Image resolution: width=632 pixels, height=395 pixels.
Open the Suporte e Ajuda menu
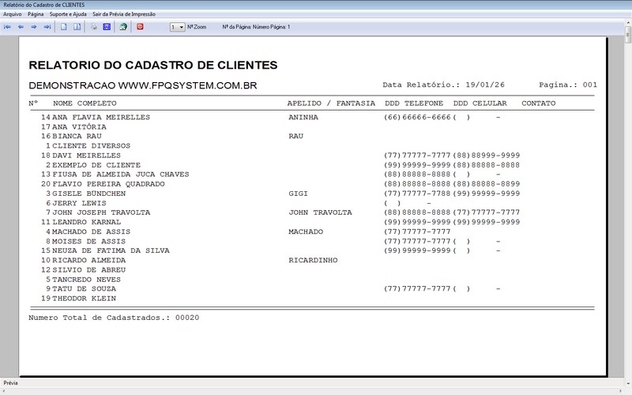click(x=68, y=14)
